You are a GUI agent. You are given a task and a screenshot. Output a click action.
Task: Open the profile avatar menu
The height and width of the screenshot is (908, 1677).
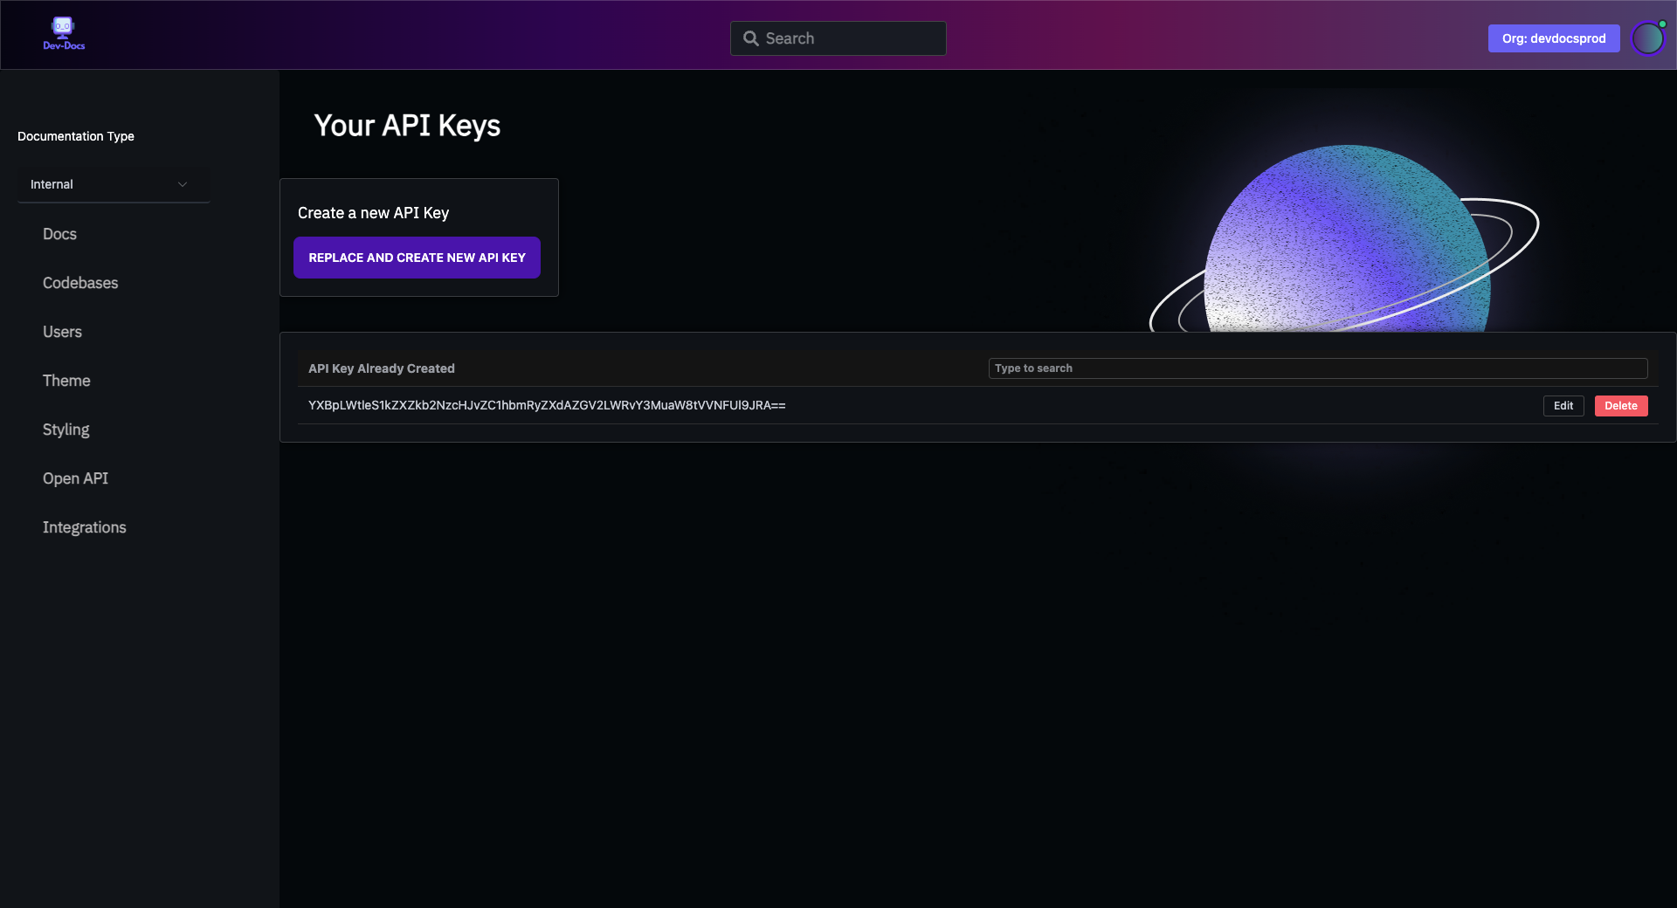coord(1648,38)
